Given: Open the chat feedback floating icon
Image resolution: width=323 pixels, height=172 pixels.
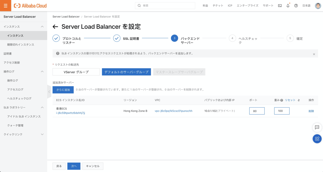Looking at the screenshot, I should click(x=317, y=127).
